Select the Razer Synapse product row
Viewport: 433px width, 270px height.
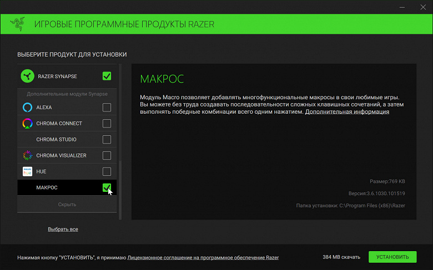[x=67, y=76]
